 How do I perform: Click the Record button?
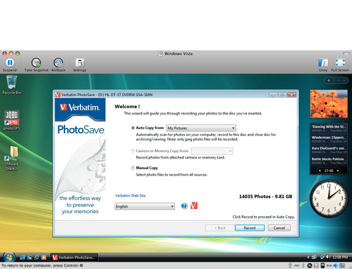coord(249,228)
